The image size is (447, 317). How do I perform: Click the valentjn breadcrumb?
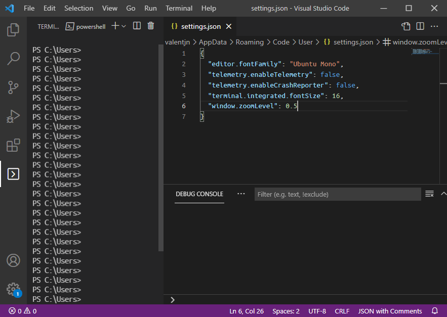click(177, 42)
